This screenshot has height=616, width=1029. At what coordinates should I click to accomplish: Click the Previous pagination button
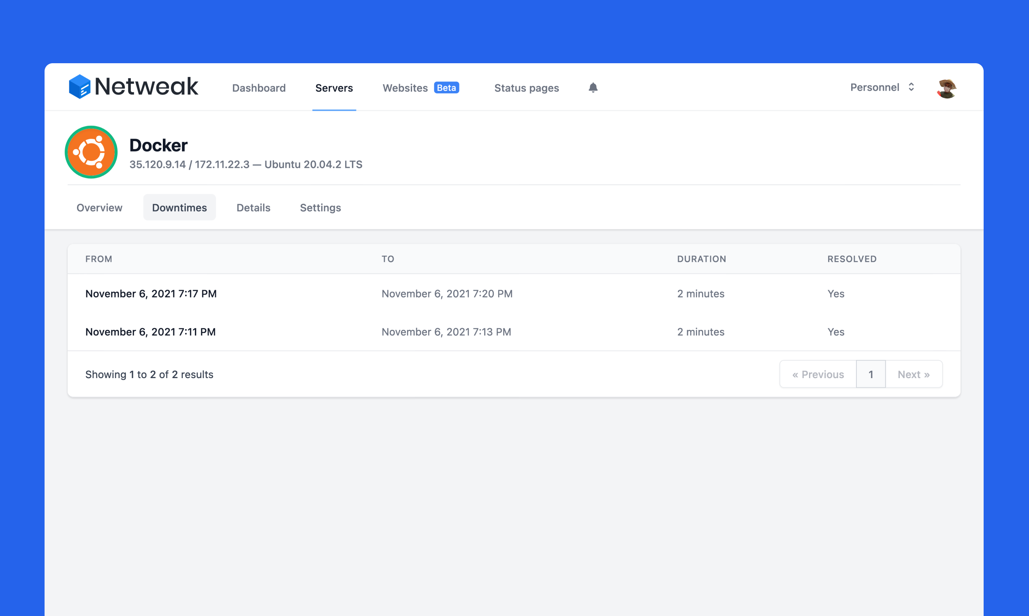(x=818, y=374)
